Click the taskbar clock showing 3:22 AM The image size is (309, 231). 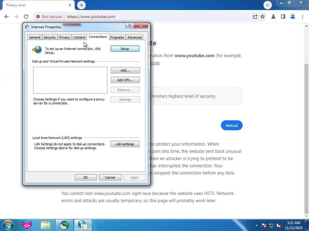coord(293,225)
